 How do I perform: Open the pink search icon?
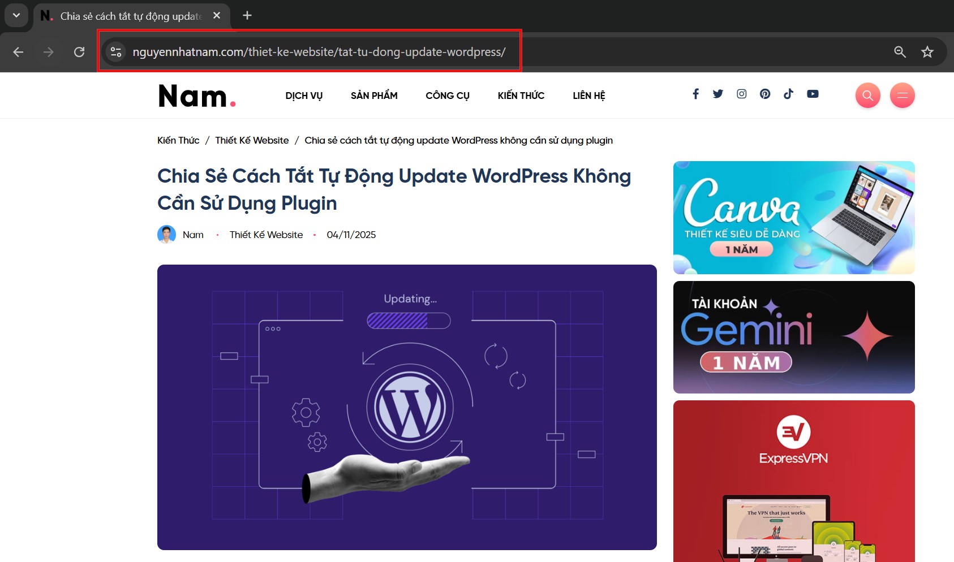[x=867, y=95]
